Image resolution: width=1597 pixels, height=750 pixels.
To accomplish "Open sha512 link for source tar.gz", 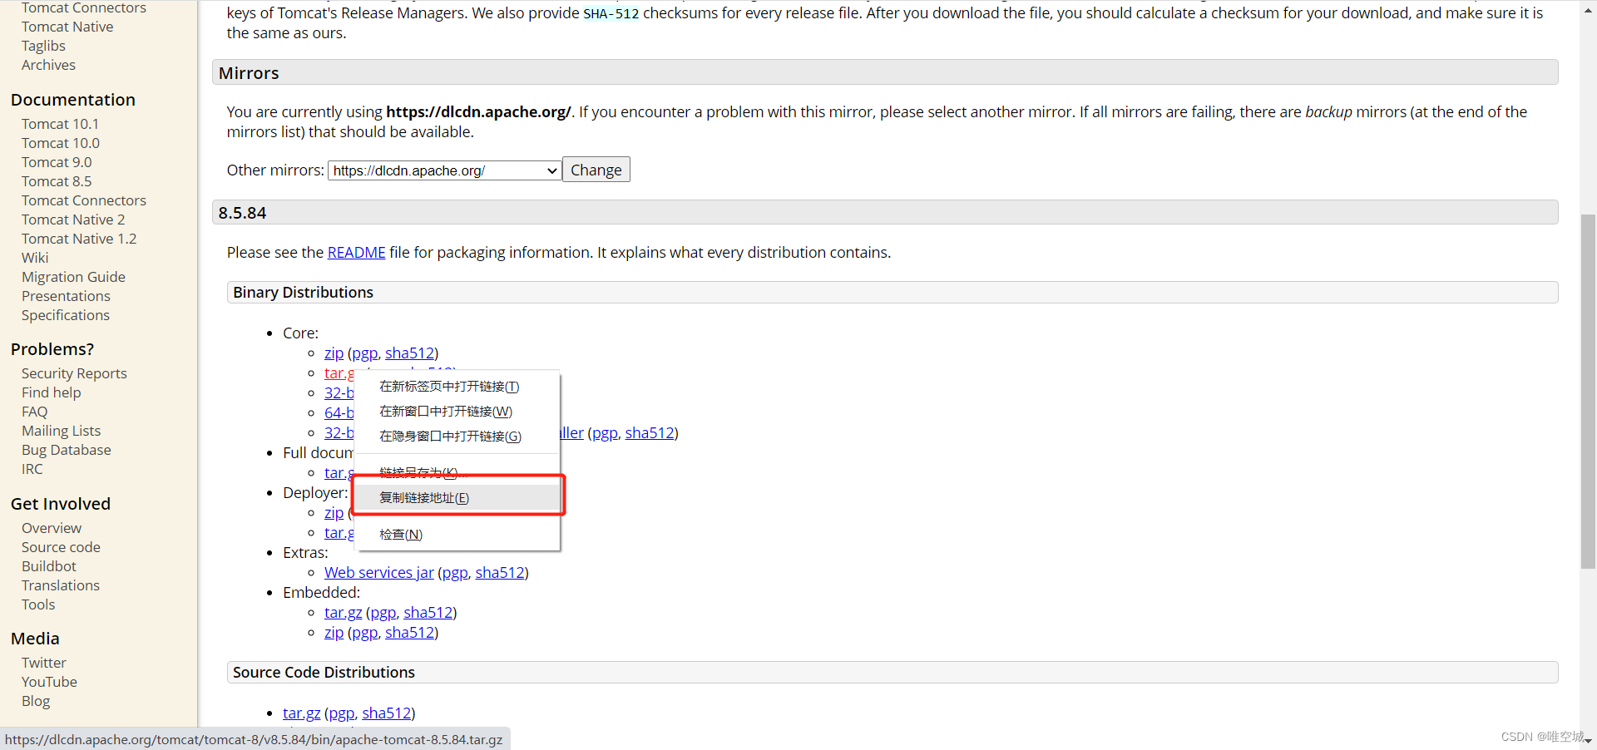I will (x=386, y=713).
